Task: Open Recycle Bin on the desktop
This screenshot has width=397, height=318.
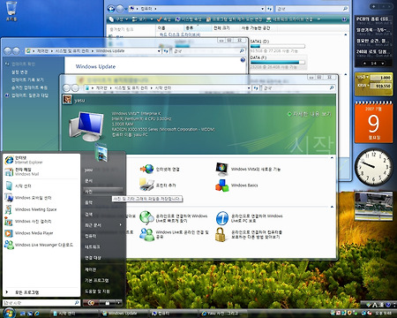Action: pos(11,11)
